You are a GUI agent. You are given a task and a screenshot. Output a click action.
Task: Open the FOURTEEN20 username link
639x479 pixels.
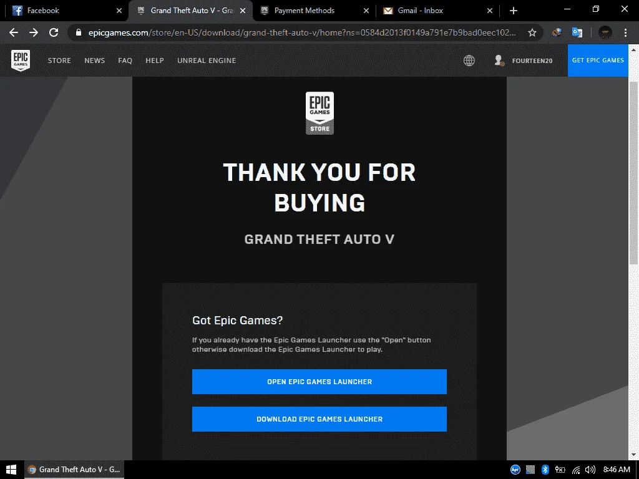click(532, 60)
